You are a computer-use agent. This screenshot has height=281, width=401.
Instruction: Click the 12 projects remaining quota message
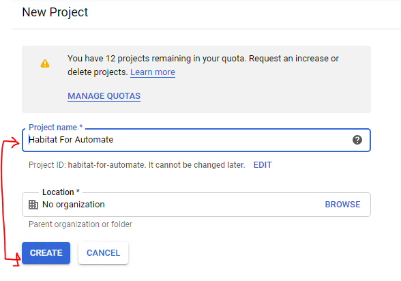(203, 65)
